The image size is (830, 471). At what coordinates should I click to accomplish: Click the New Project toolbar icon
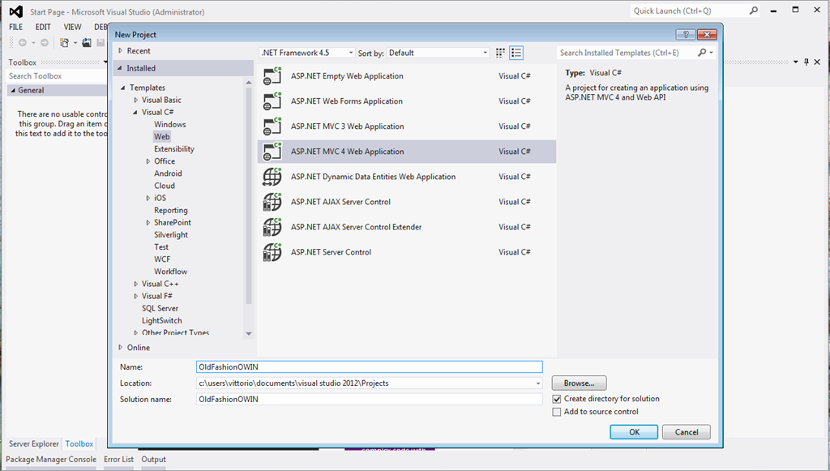pos(65,43)
